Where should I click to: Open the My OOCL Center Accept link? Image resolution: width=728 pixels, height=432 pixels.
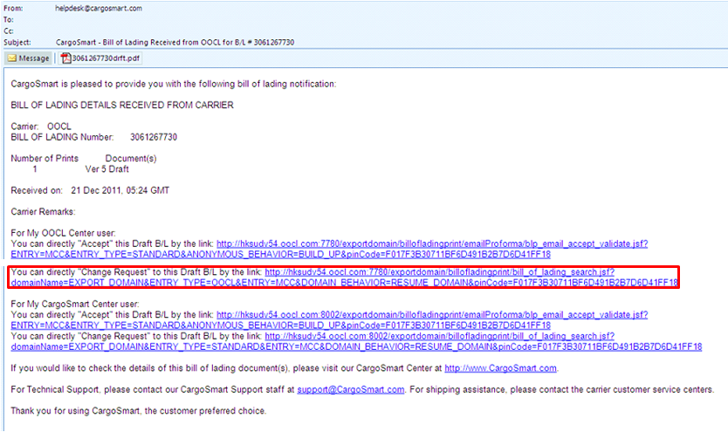click(431, 243)
